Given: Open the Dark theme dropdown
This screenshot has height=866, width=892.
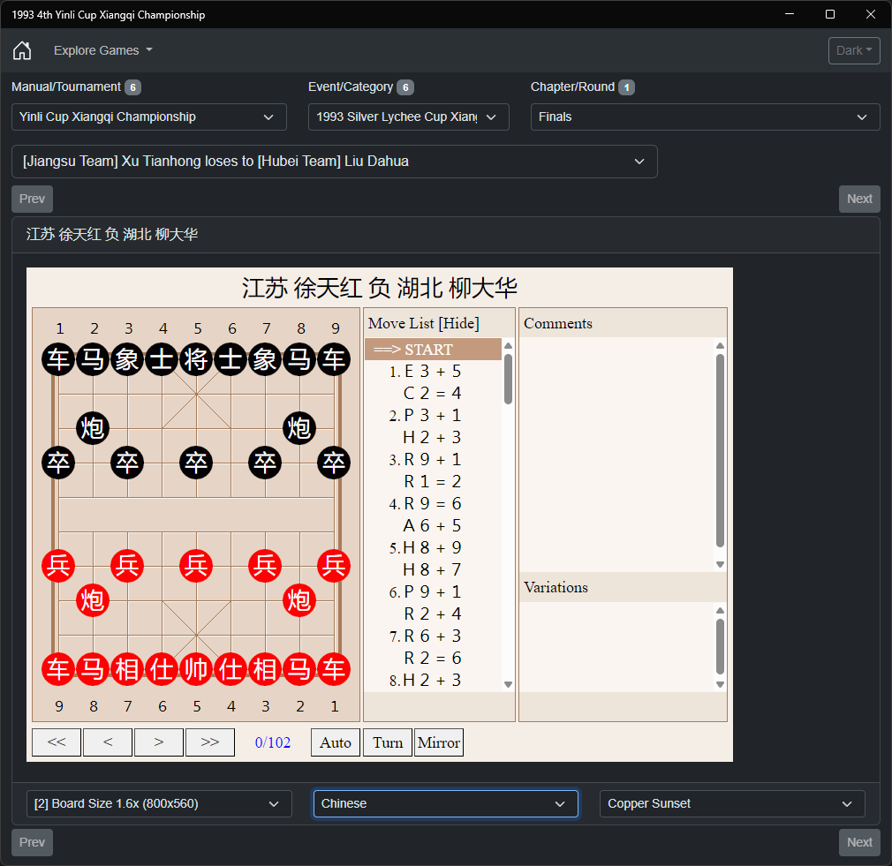Looking at the screenshot, I should (x=854, y=50).
